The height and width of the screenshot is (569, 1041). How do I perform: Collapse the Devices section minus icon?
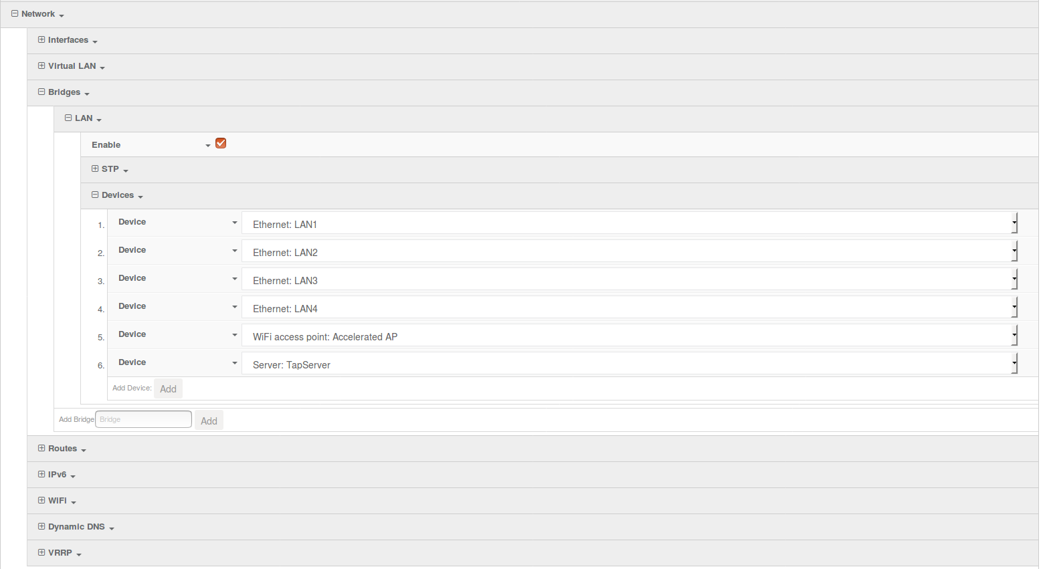point(95,195)
